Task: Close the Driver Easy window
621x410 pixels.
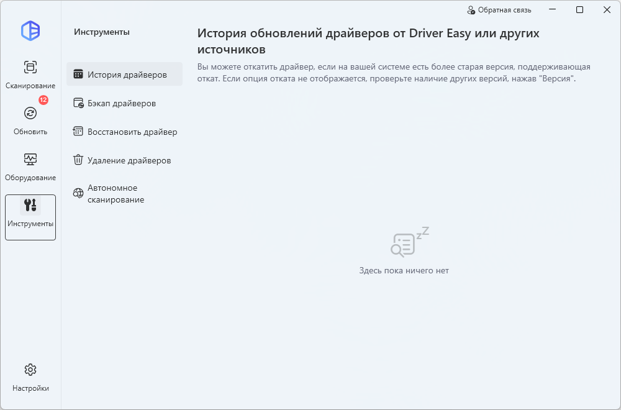Action: pos(607,10)
